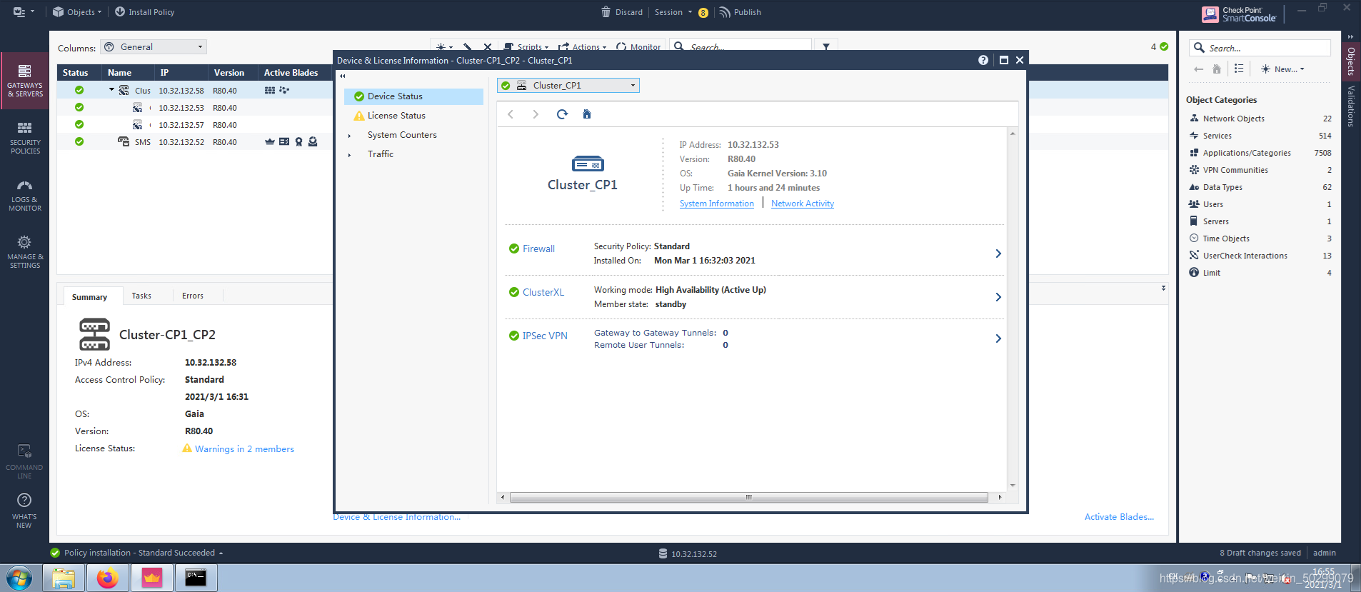Screen dimensions: 1361x592
Task: Discard session changes
Action: tap(622, 12)
